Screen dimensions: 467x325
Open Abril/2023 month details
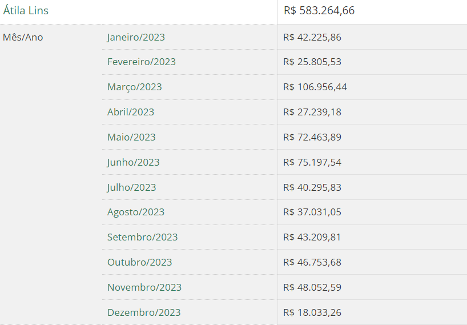click(x=131, y=112)
